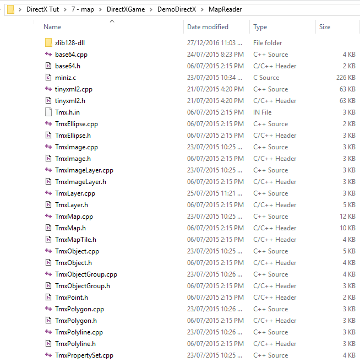
Task: Click the TmxEllipse.cpp file icon
Action: coord(48,124)
